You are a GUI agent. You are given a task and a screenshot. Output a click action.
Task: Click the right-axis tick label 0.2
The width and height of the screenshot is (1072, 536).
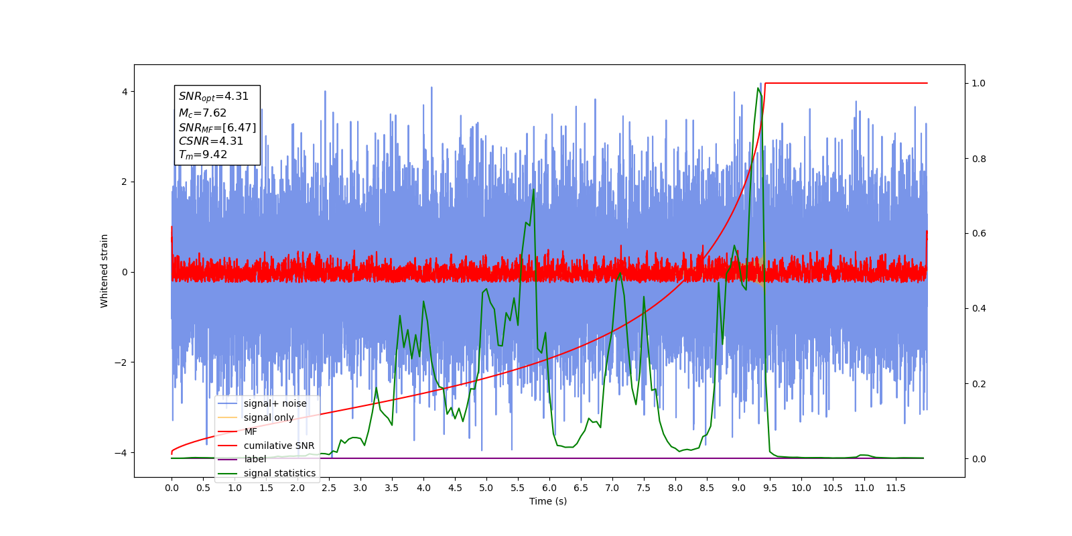pos(979,384)
